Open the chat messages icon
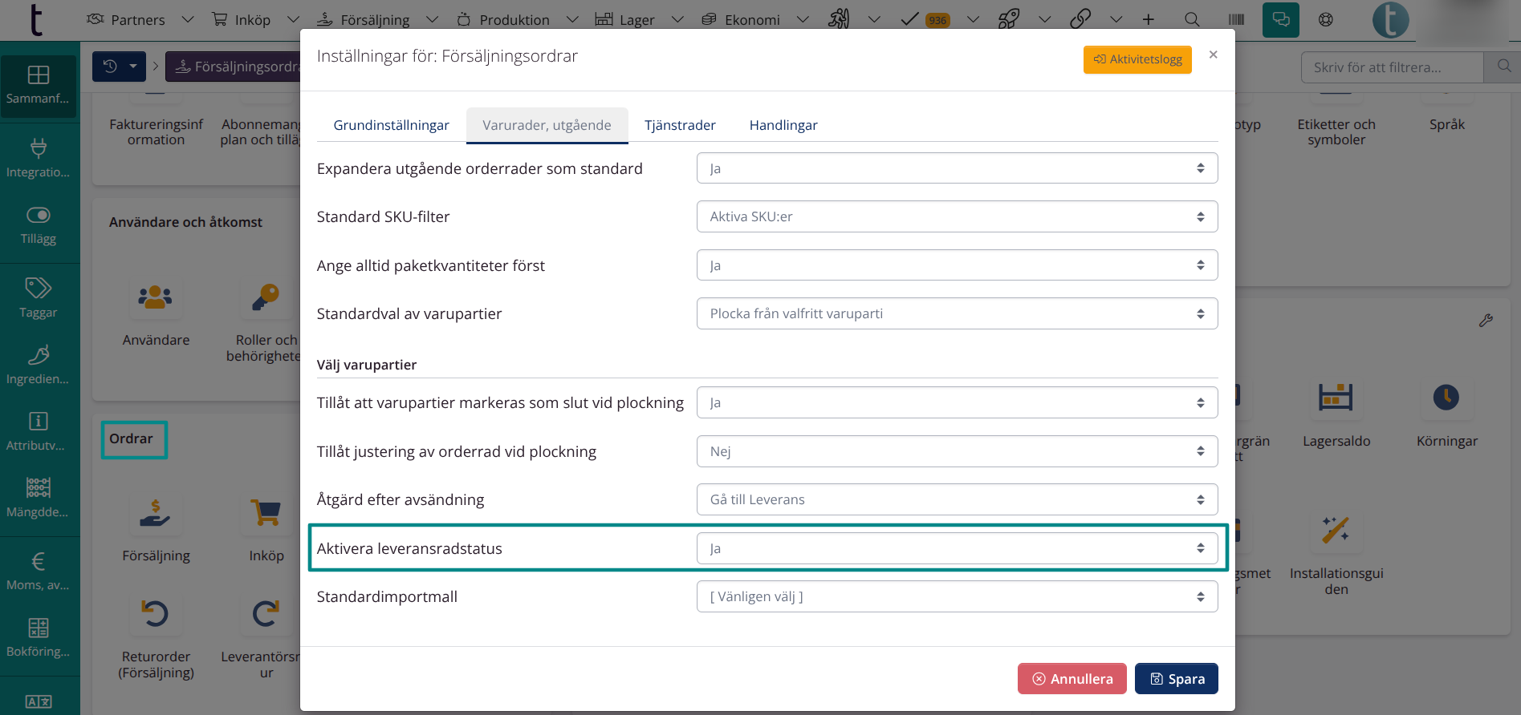1521x715 pixels. tap(1280, 19)
